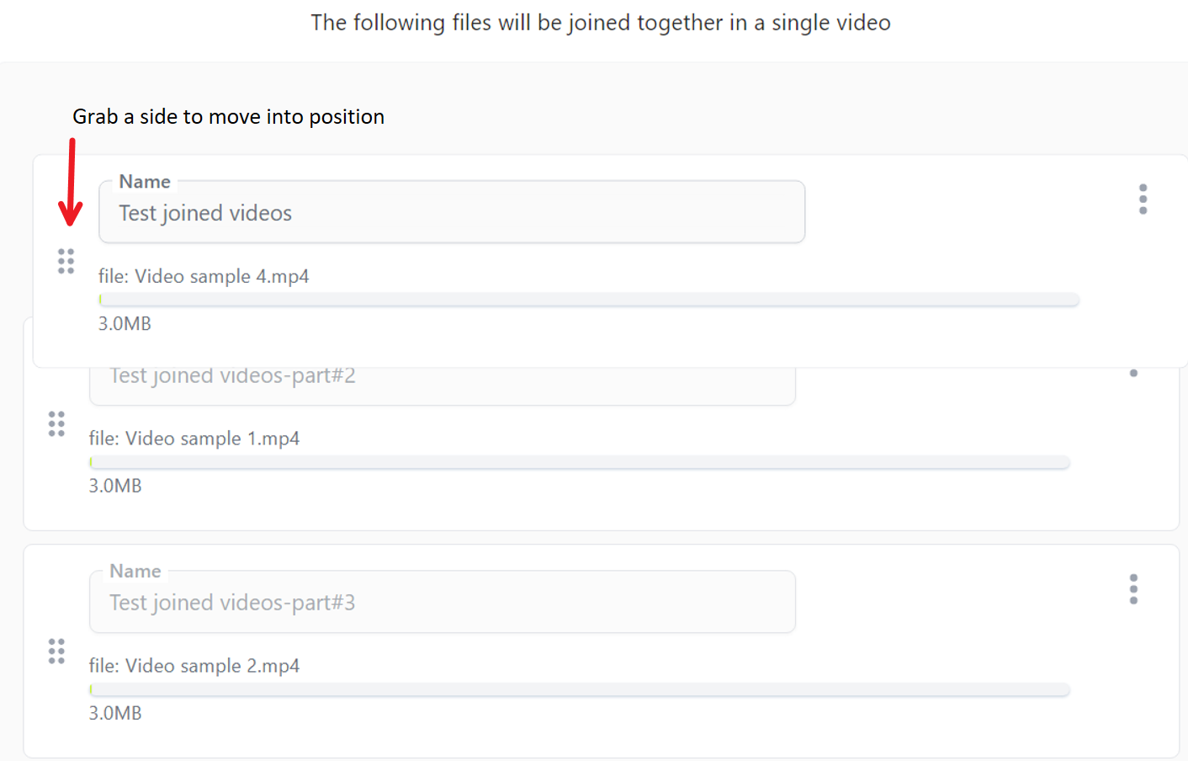This screenshot has width=1188, height=761.
Task: Select the drag grip beside Video sample 2.mp4
Action: tap(56, 650)
